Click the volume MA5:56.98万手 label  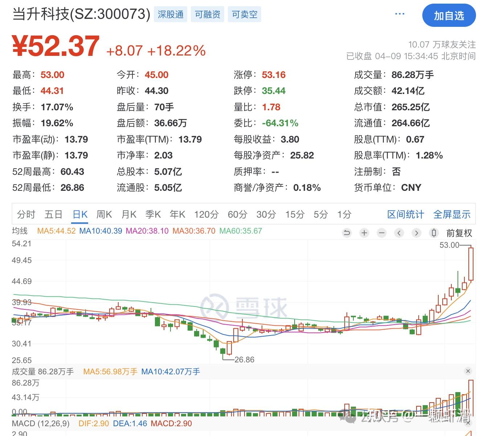coord(110,371)
